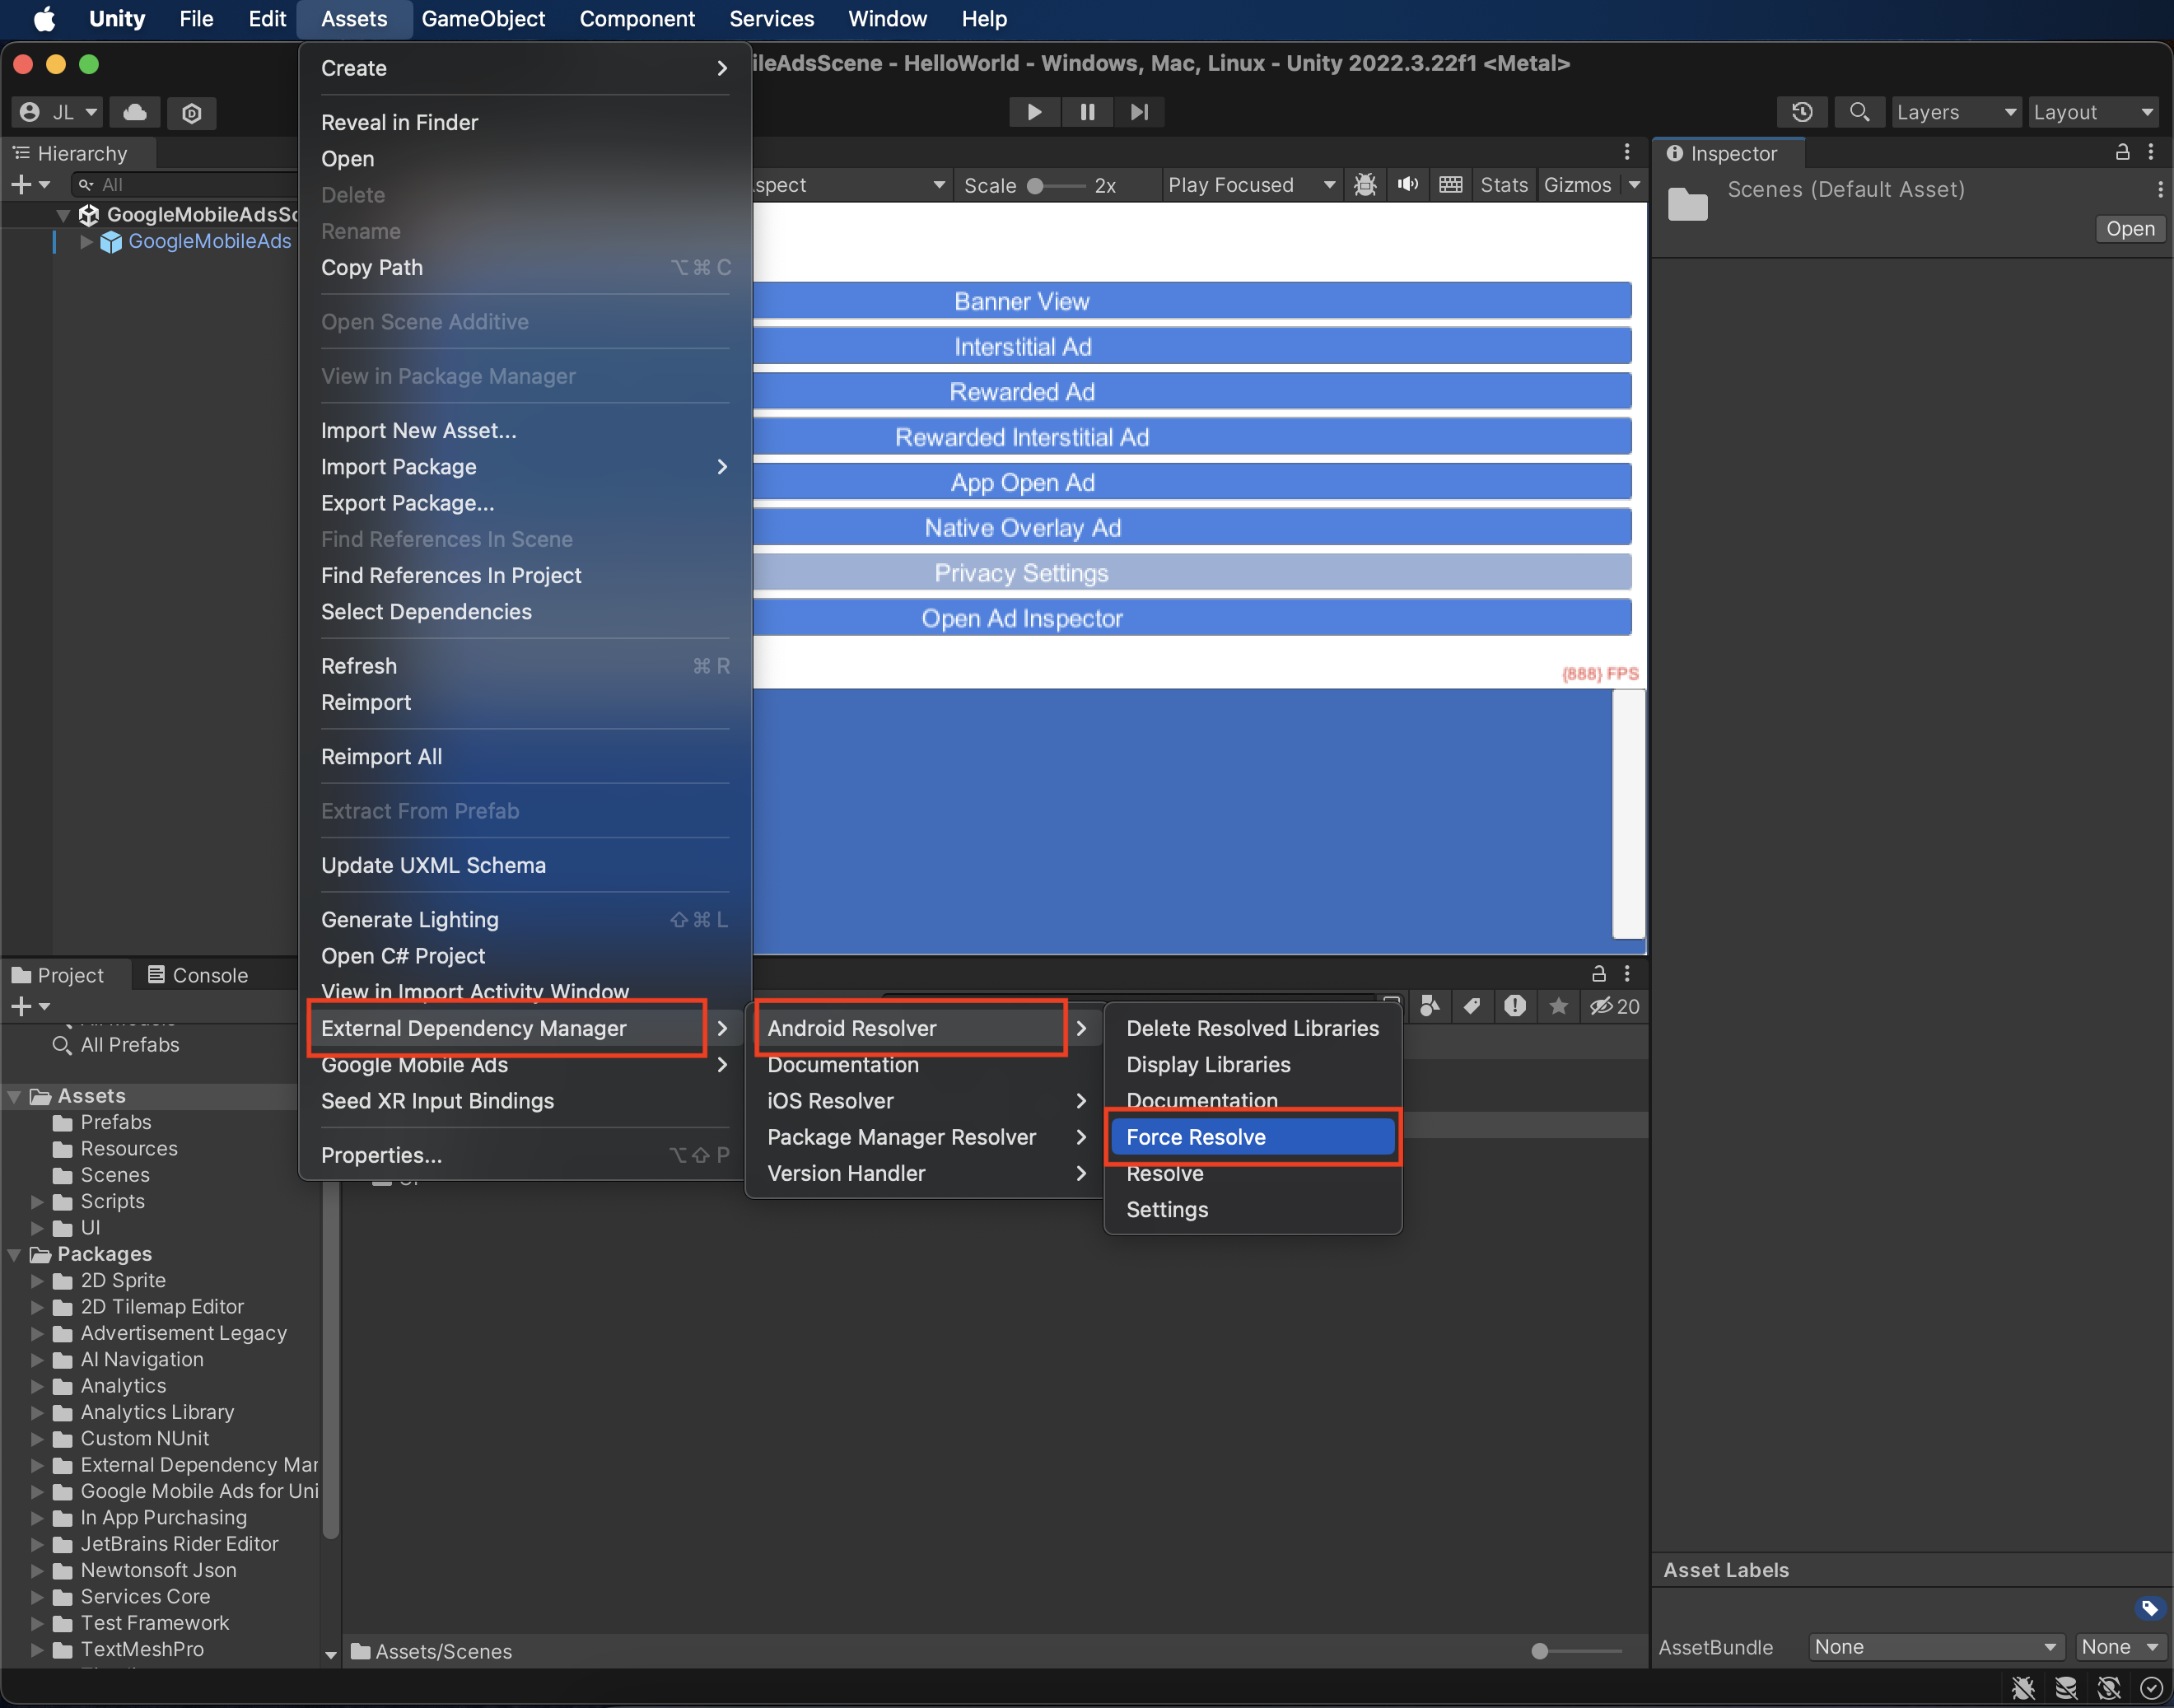Click the Pause button in toolbar
This screenshot has height=1708, width=2174.
pyautogui.click(x=1089, y=111)
